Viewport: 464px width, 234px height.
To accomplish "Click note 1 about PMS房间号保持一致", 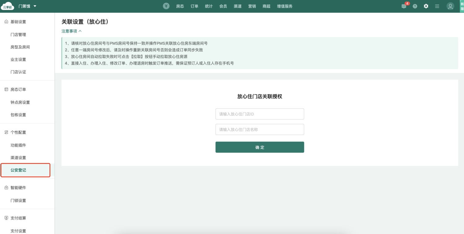I will click(x=136, y=43).
